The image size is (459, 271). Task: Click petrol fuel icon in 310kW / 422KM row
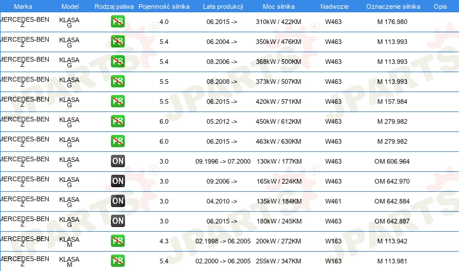[x=117, y=22]
